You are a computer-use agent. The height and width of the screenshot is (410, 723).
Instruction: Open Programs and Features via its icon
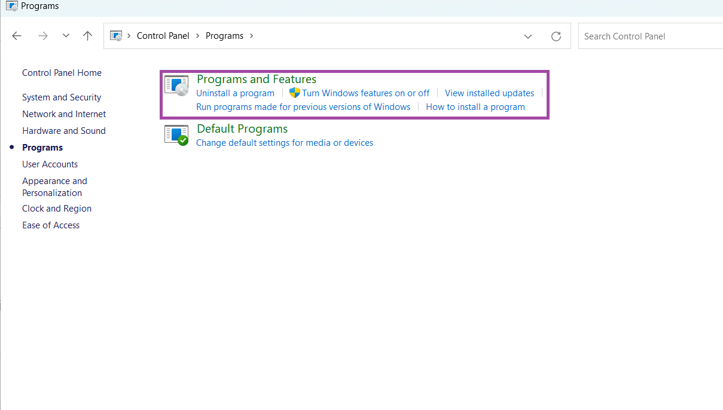pyautogui.click(x=176, y=85)
